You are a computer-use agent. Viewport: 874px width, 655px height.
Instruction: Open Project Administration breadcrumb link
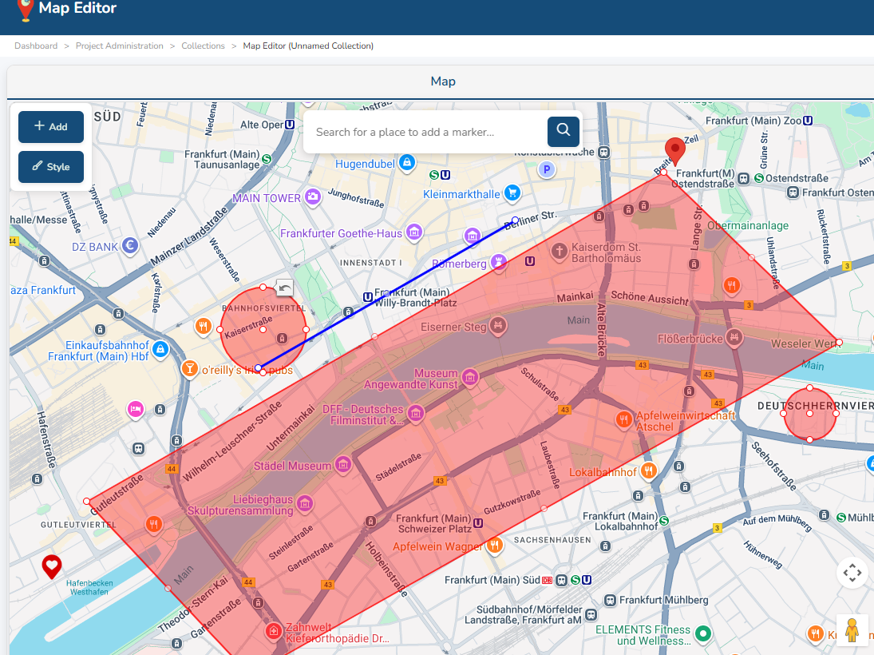(x=120, y=46)
